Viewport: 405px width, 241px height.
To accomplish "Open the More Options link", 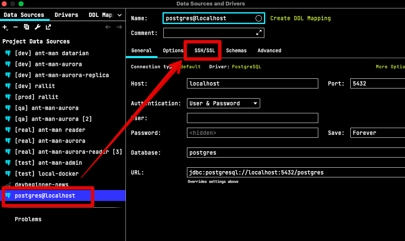I will click(x=390, y=67).
